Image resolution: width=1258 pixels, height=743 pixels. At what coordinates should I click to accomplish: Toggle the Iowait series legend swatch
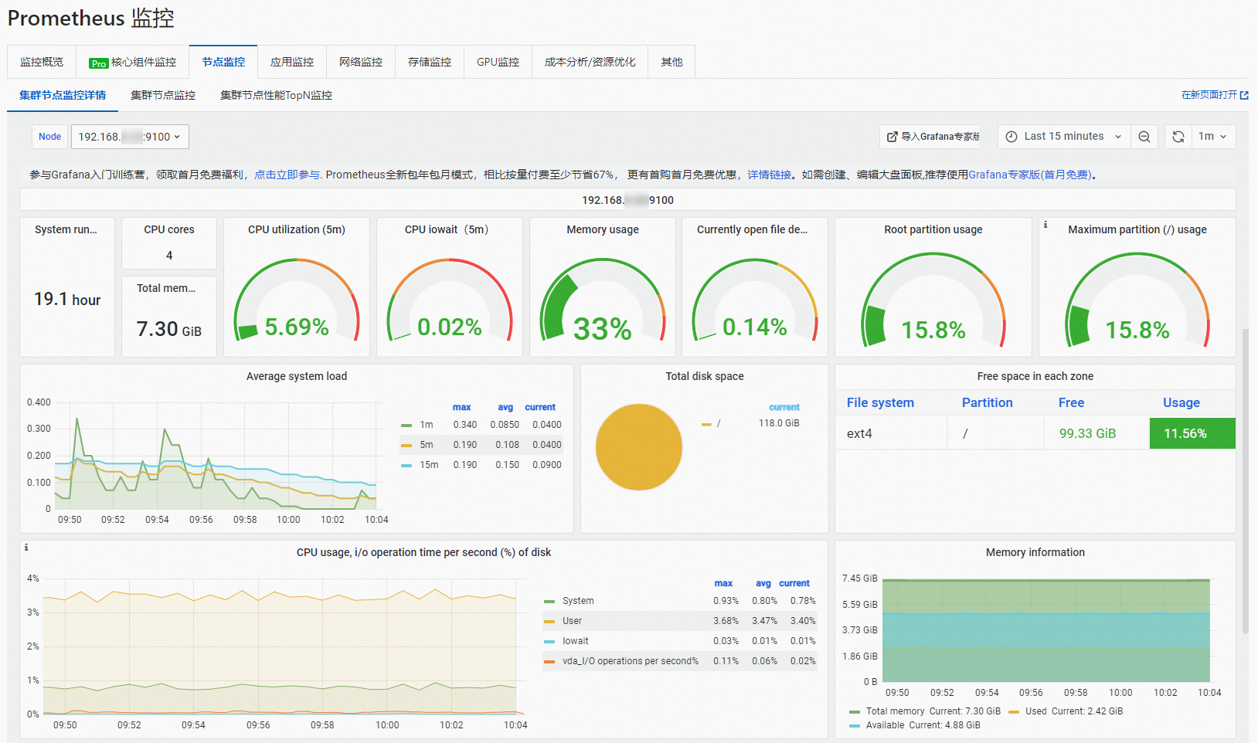549,641
